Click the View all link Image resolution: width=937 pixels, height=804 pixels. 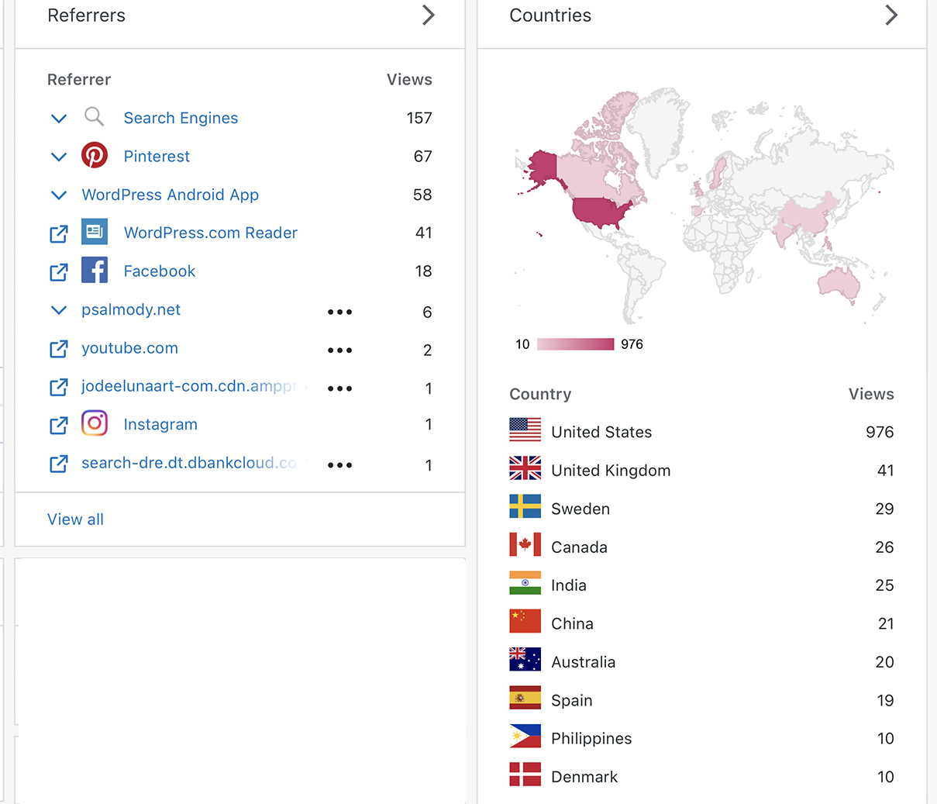tap(75, 519)
